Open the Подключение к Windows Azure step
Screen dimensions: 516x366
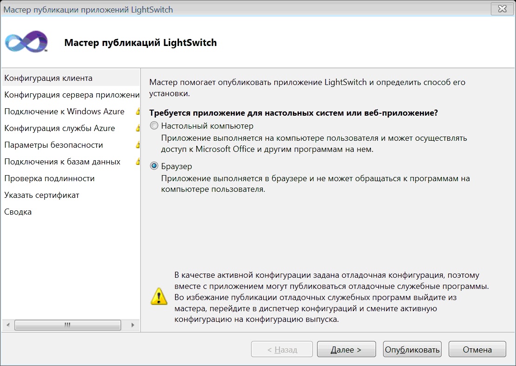click(71, 111)
